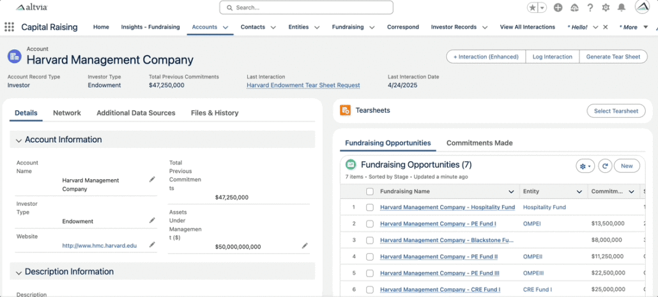658x297 pixels.
Task: Open Harvard Endowment Tear Sheet Request link
Action: tap(303, 85)
